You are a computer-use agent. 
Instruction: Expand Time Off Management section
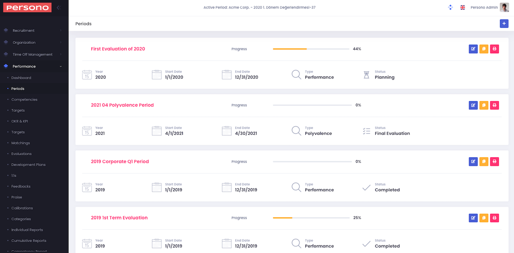33,54
